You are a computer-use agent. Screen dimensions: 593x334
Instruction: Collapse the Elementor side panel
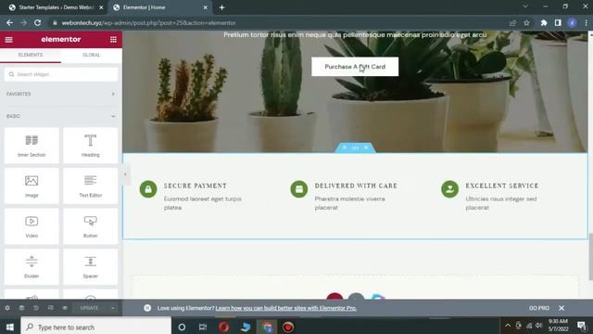125,174
